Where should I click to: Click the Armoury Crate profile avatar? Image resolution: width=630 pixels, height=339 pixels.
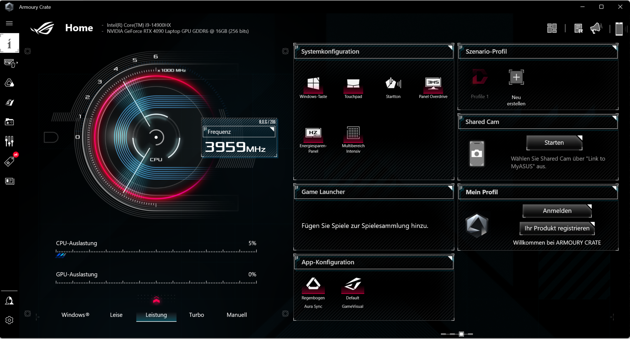pos(477,225)
